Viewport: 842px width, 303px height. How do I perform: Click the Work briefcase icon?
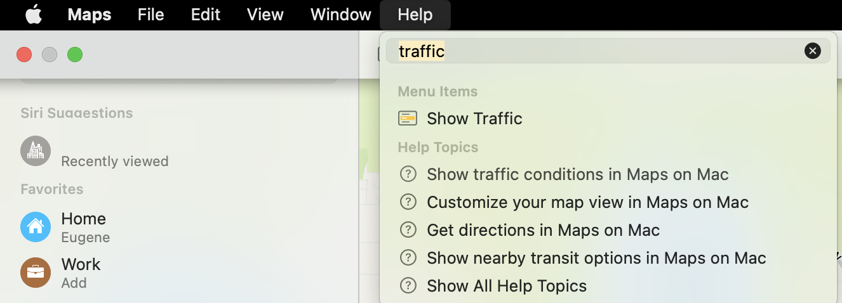[x=36, y=273]
